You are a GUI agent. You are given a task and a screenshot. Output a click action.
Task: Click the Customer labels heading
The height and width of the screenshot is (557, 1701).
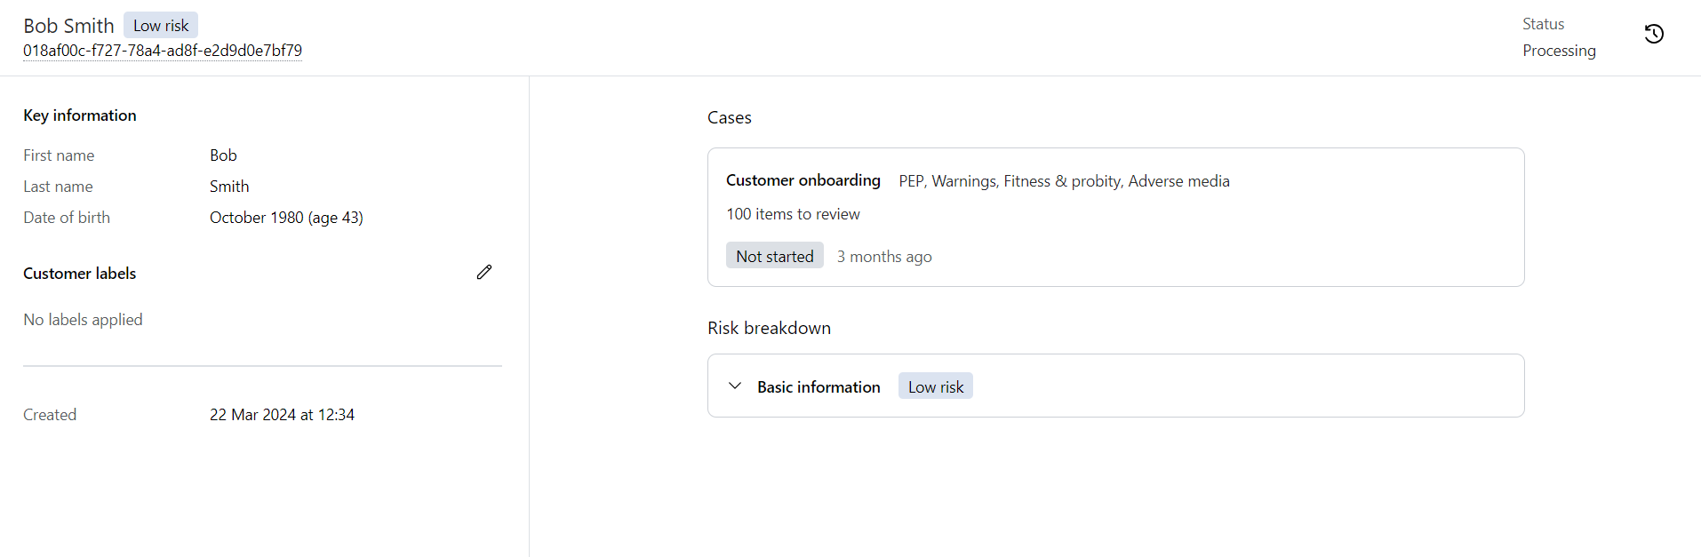click(x=79, y=274)
